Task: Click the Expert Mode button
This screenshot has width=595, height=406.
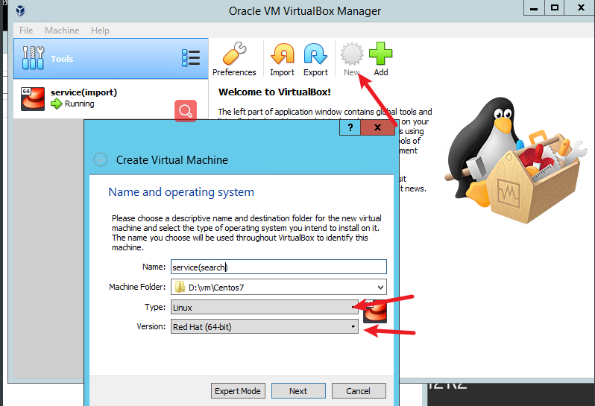Action: 238,391
